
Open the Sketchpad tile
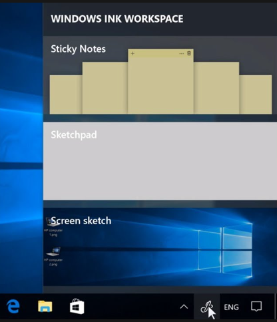click(x=160, y=161)
